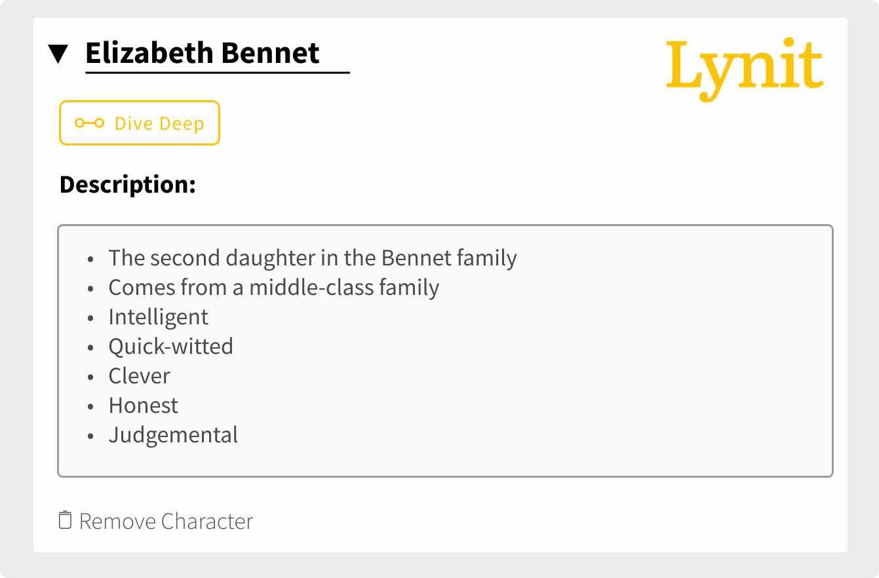Click the Lynit logo
This screenshot has width=879, height=578.
pyautogui.click(x=745, y=69)
